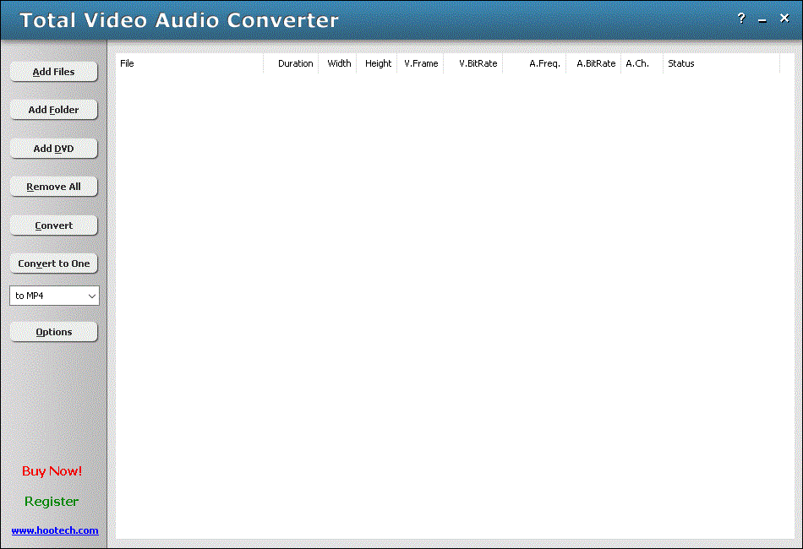Click the Convert to One button

(54, 264)
